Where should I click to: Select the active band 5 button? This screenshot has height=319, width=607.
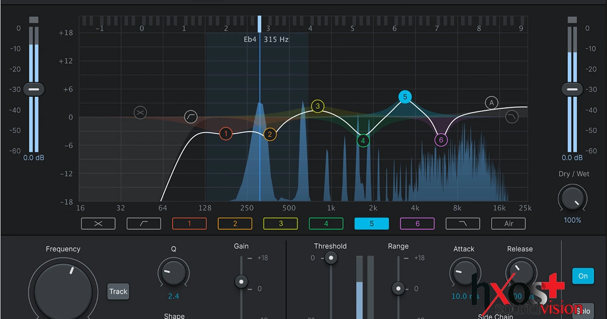(371, 223)
